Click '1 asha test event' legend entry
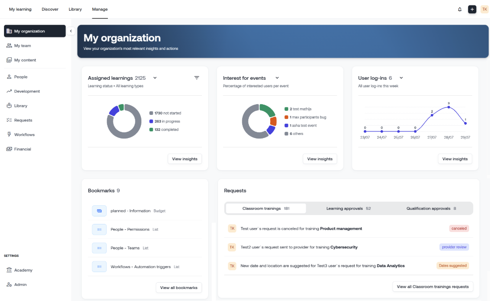Viewport: 490px width, 301px height. 301,126
